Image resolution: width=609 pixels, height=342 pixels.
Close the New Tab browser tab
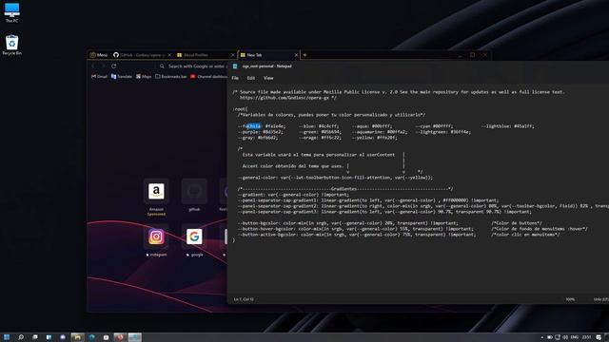296,55
